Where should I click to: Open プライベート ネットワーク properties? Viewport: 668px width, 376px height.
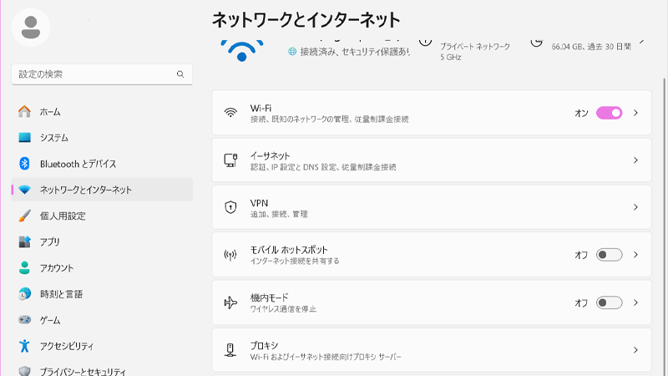(x=474, y=47)
